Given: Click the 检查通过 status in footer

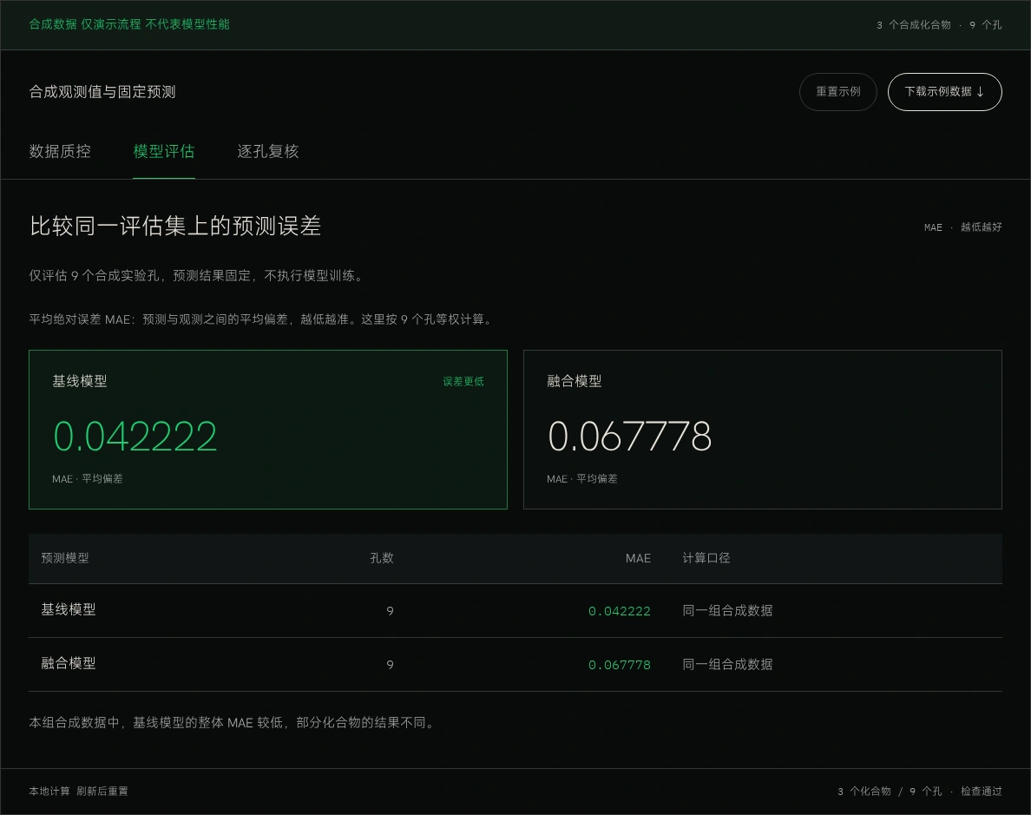Looking at the screenshot, I should click(x=981, y=792).
